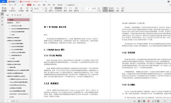Rotate page counterclockwise (逆时针)
171x103 pixels.
pyautogui.click(x=71, y=9)
